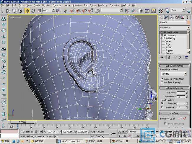This screenshot has height=144, width=192.
Task: Switch to Hierarchy command panel
Action: point(172,17)
